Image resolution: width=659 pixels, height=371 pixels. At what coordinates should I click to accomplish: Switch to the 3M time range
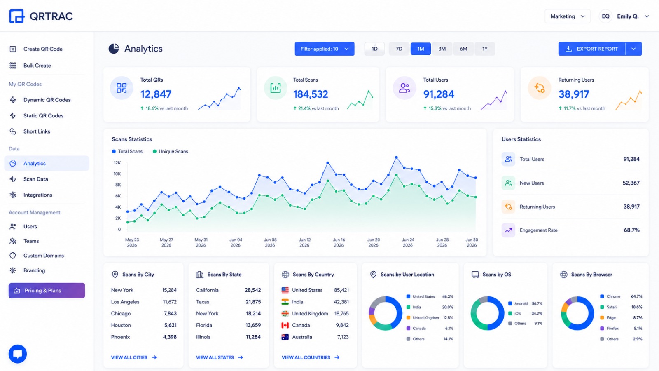point(442,49)
